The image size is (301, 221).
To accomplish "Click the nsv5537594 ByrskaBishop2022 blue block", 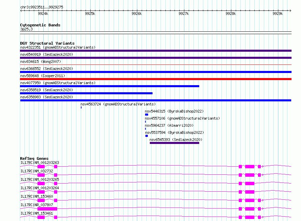I will [x=147, y=136].
